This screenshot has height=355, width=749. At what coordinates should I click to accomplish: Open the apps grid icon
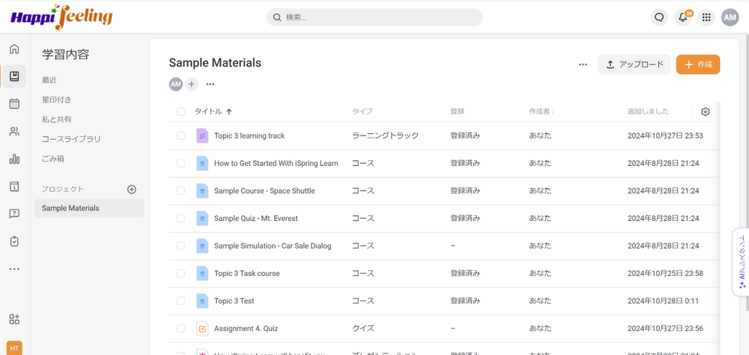(x=706, y=17)
